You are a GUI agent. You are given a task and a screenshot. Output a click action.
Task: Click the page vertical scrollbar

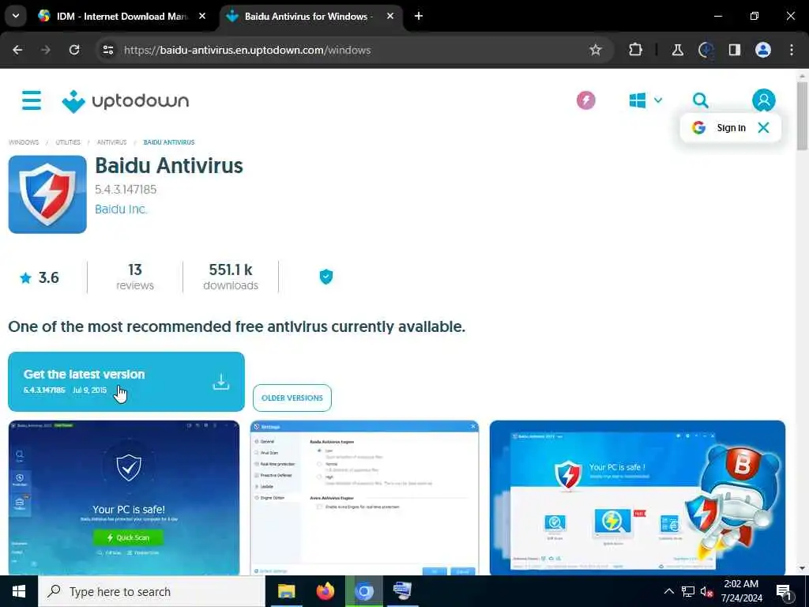pos(802,116)
